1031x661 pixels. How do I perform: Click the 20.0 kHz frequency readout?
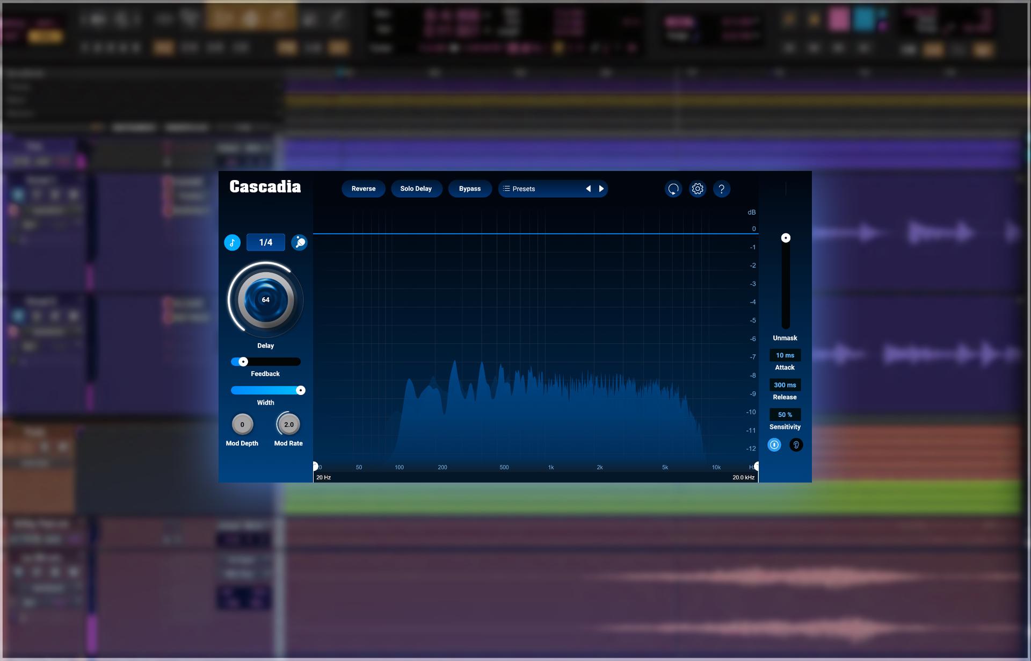tap(743, 477)
